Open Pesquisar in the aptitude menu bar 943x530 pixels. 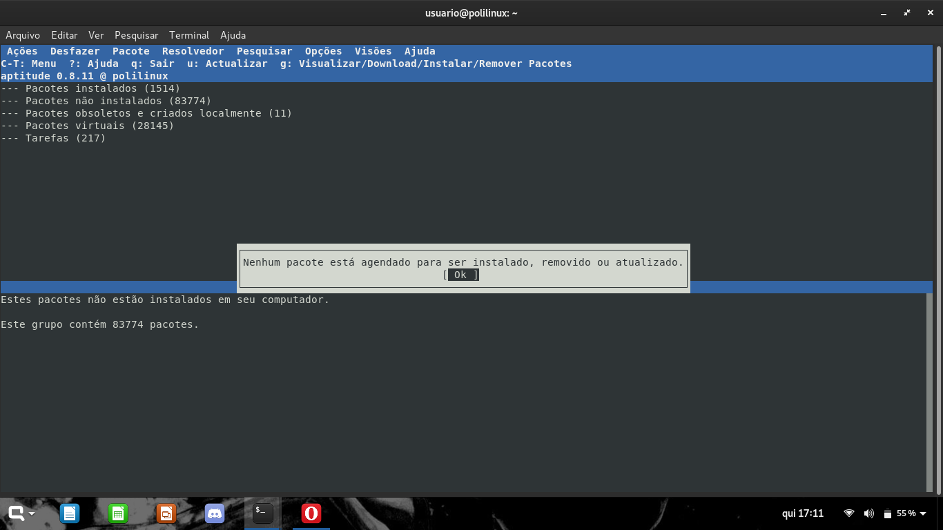click(x=264, y=51)
